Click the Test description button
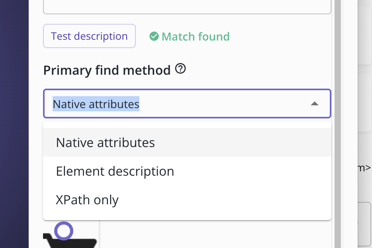This screenshot has width=372, height=248. point(89,36)
